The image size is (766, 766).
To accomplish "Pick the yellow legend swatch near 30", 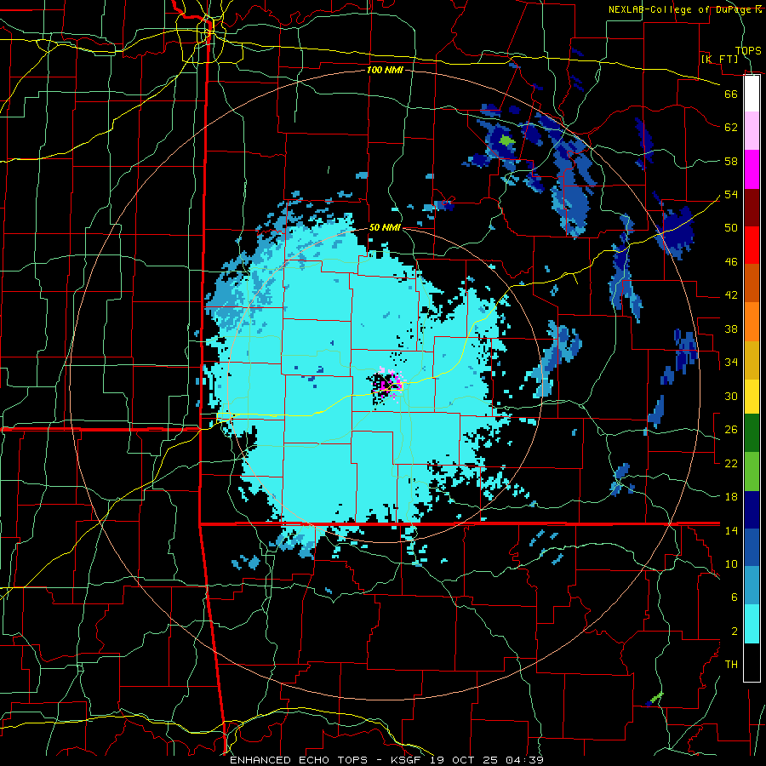I will point(752,397).
